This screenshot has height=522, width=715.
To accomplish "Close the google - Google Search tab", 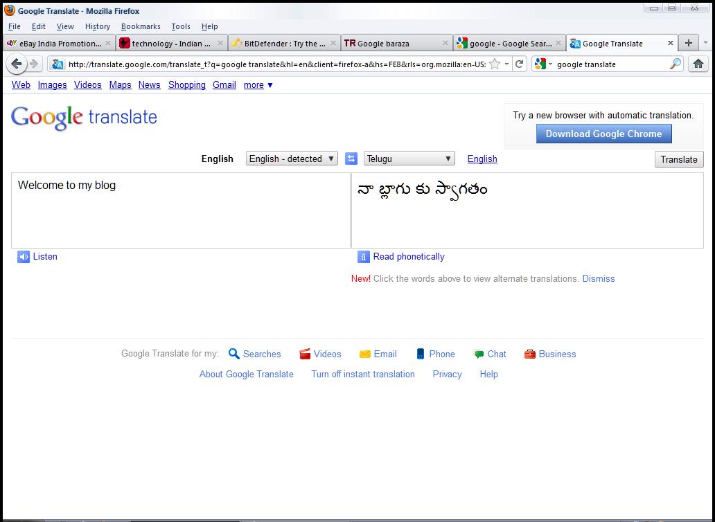I will tap(558, 43).
